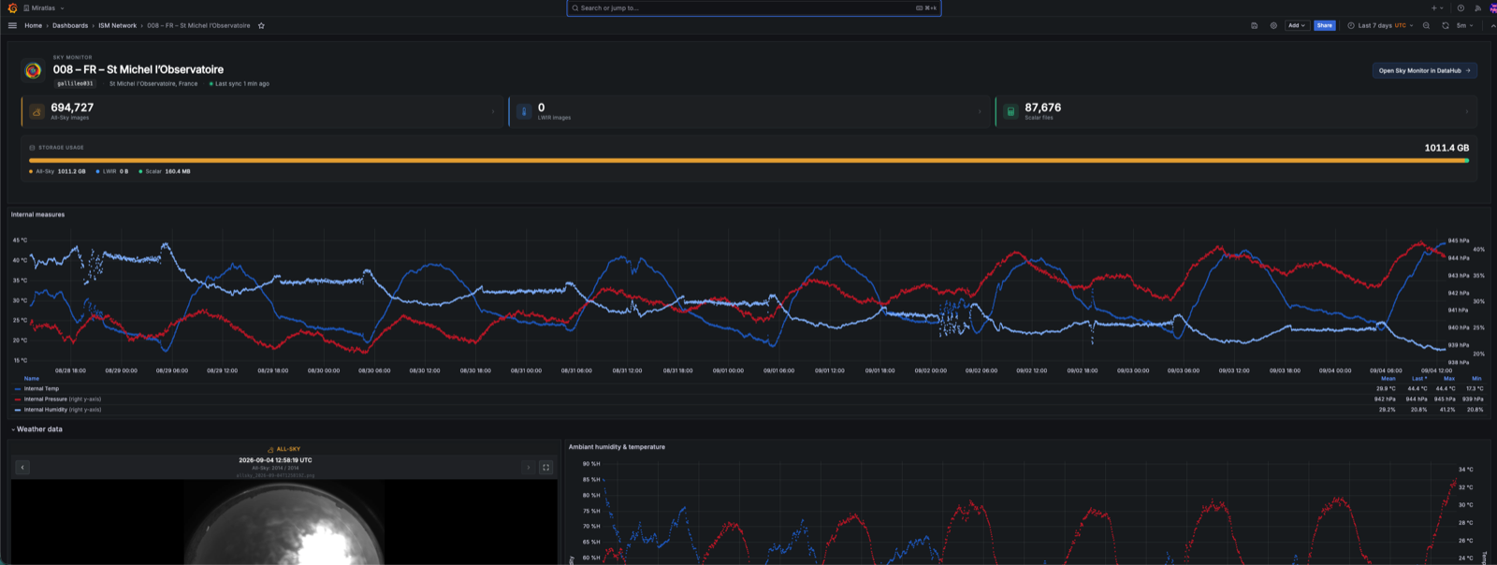This screenshot has width=1497, height=565.
Task: Save the dashboard using the disk icon
Action: pyautogui.click(x=1255, y=25)
